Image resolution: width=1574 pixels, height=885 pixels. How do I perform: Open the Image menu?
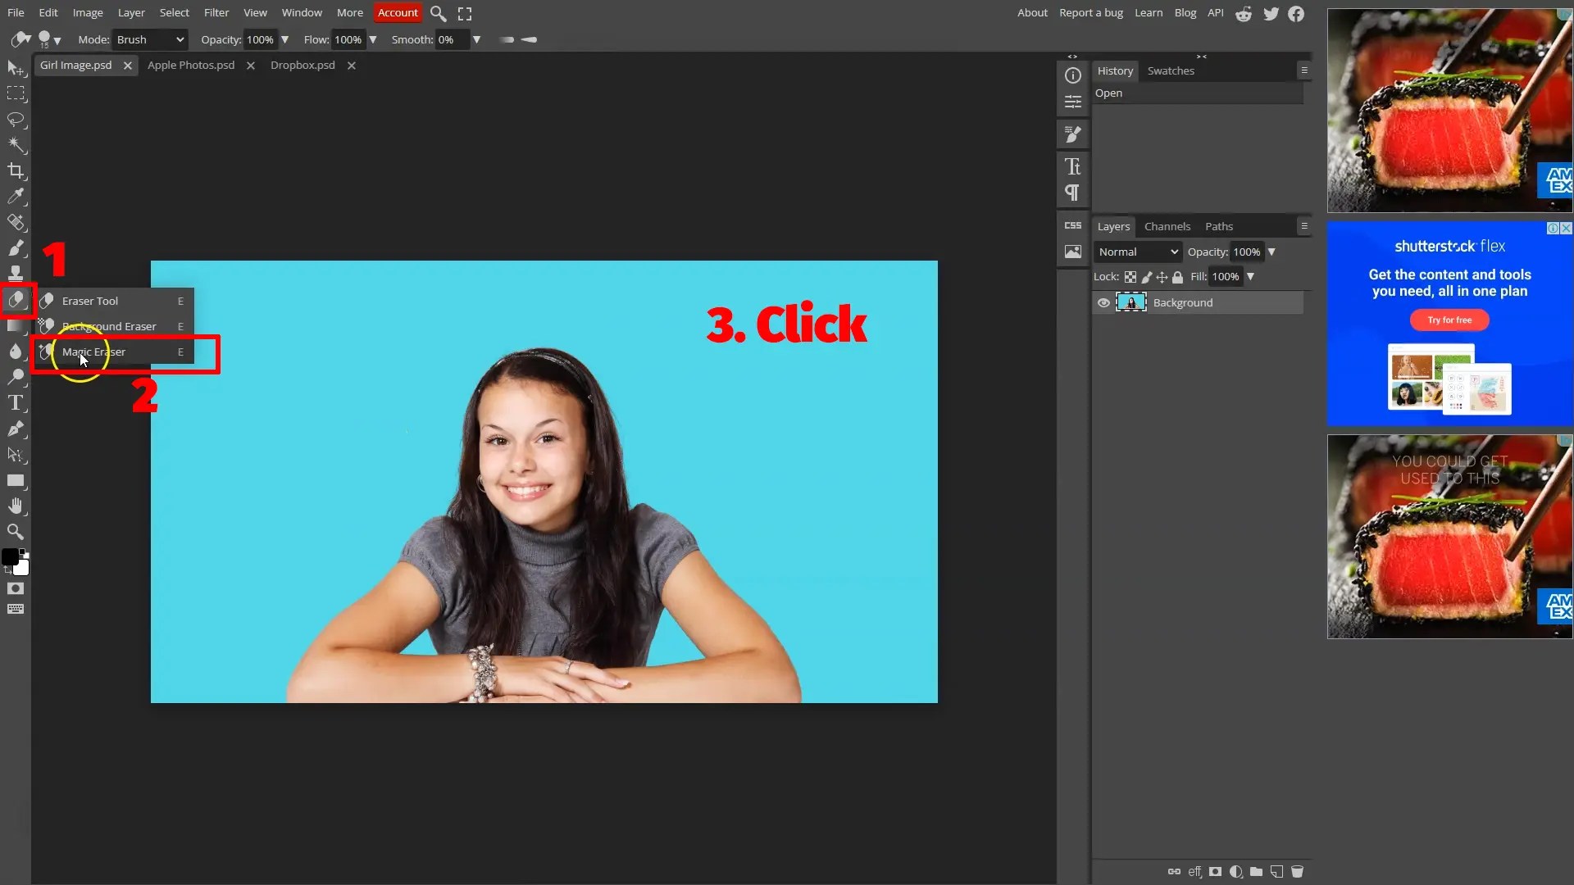tap(87, 12)
